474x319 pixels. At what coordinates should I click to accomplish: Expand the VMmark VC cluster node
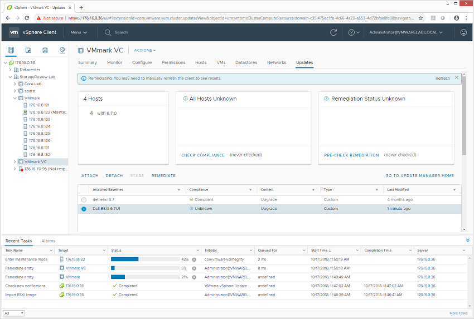pos(14,162)
